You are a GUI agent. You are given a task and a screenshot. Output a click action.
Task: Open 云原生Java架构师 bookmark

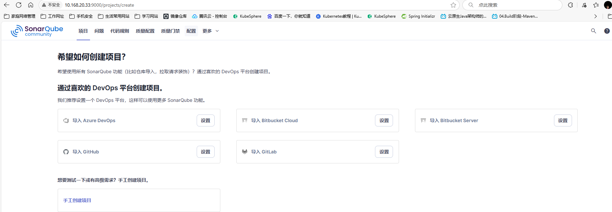[x=464, y=16]
